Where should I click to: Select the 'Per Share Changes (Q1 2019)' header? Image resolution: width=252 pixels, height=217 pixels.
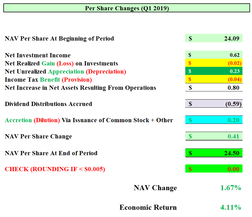[127, 8]
